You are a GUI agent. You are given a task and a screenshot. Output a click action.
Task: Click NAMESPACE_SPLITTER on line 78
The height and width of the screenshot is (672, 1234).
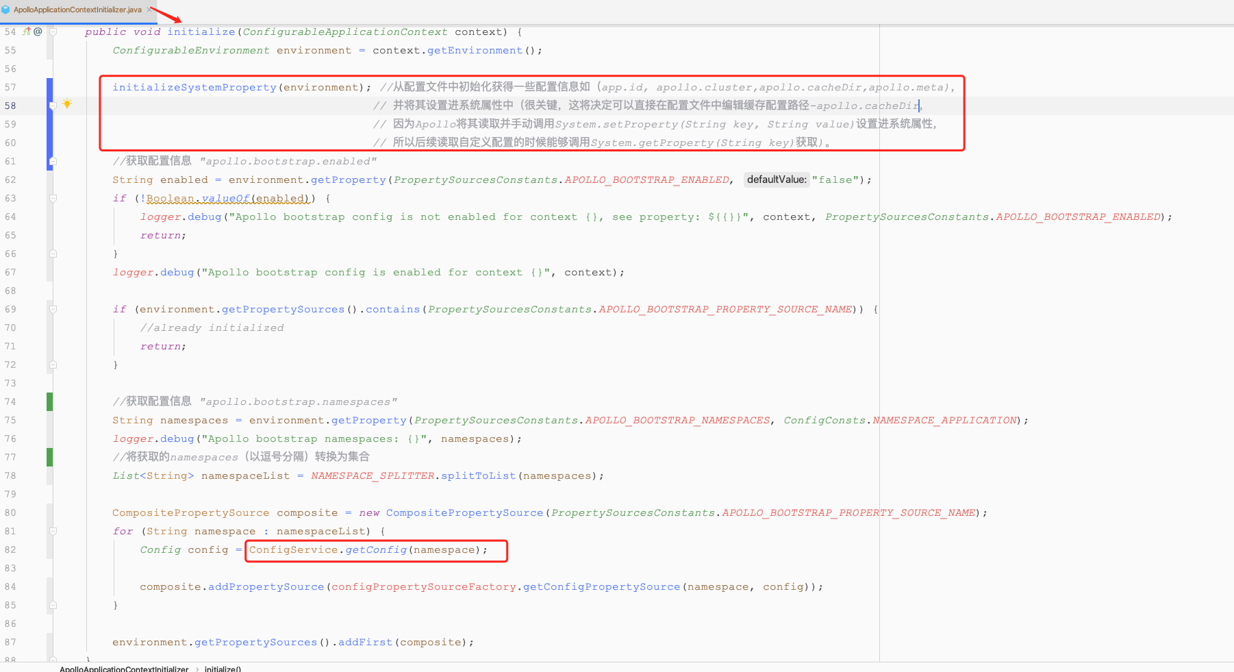373,475
